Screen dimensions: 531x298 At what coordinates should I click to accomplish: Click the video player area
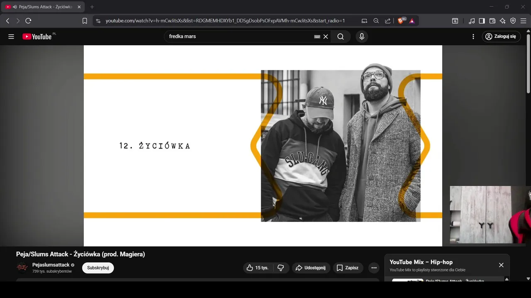[263, 146]
